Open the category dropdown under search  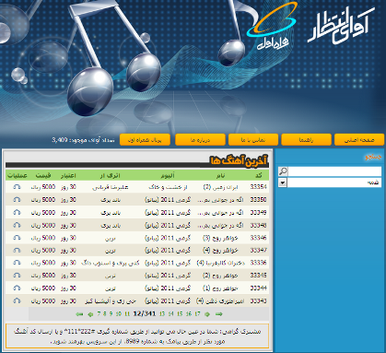[x=283, y=182]
